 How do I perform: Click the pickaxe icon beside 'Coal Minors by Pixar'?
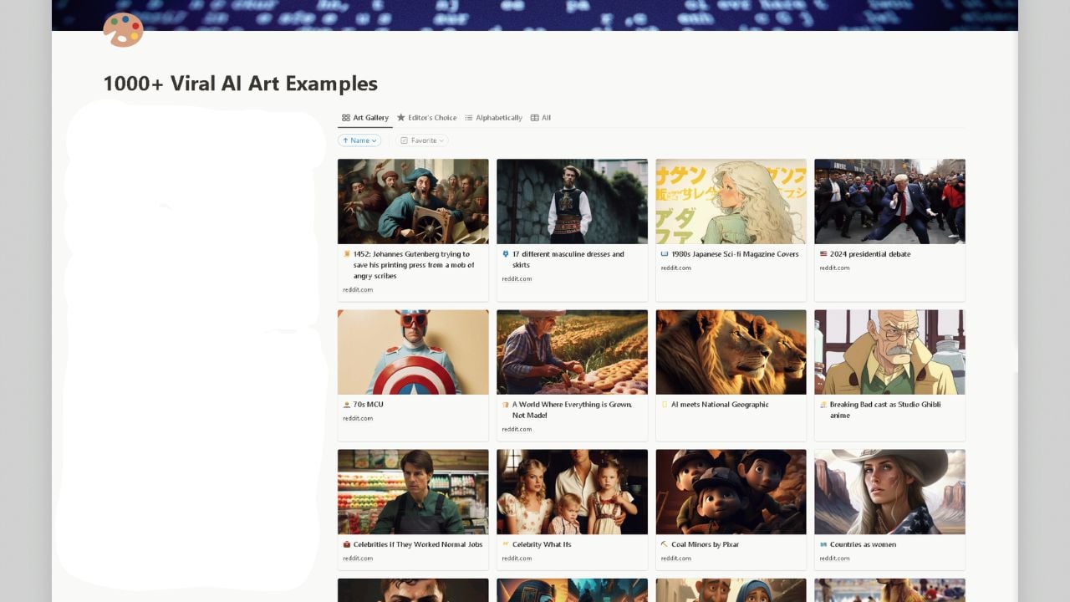[x=665, y=544]
